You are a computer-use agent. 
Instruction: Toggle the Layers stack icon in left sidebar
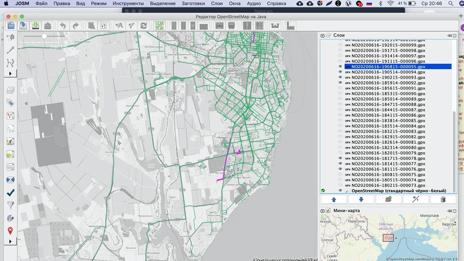tap(11, 90)
